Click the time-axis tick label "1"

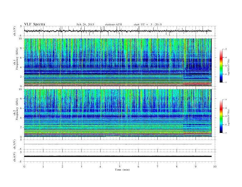point(43,167)
